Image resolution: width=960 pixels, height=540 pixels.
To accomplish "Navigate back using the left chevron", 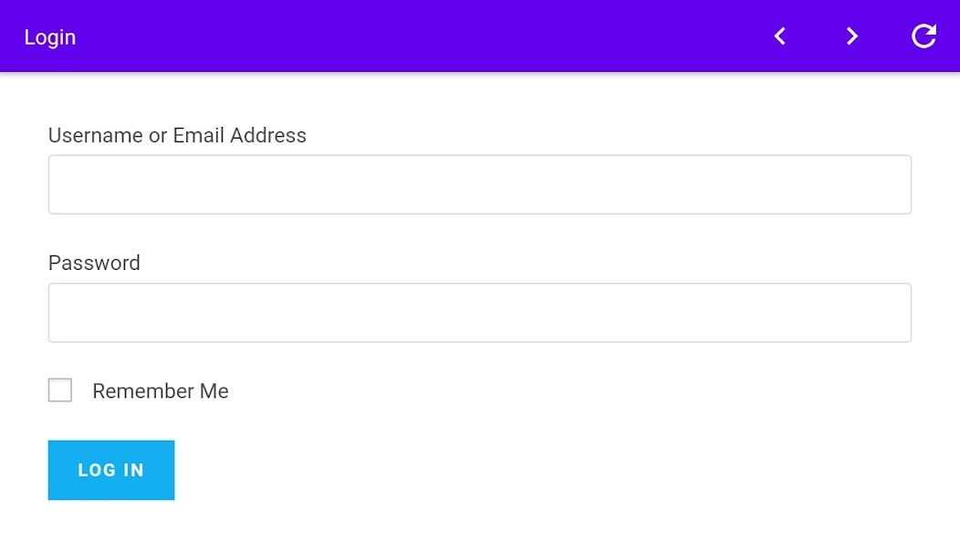I will point(779,36).
